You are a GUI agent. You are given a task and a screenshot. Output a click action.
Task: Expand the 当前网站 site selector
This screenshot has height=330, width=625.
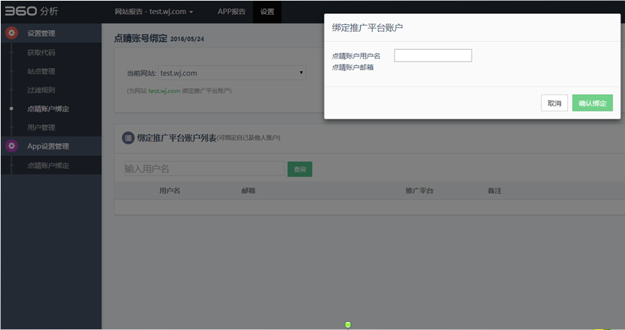pyautogui.click(x=232, y=73)
